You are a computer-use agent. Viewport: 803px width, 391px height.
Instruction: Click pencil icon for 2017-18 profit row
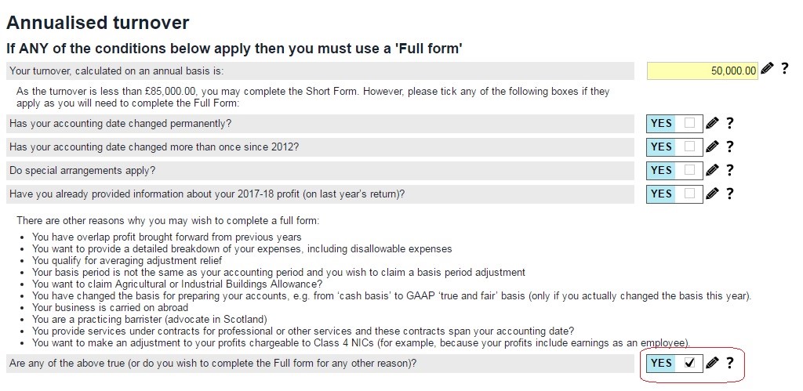coord(712,194)
